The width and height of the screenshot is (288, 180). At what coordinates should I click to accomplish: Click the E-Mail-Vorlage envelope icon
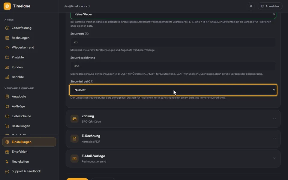point(74,158)
